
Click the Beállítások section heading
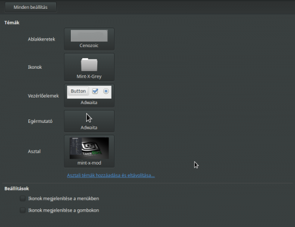[x=17, y=189]
